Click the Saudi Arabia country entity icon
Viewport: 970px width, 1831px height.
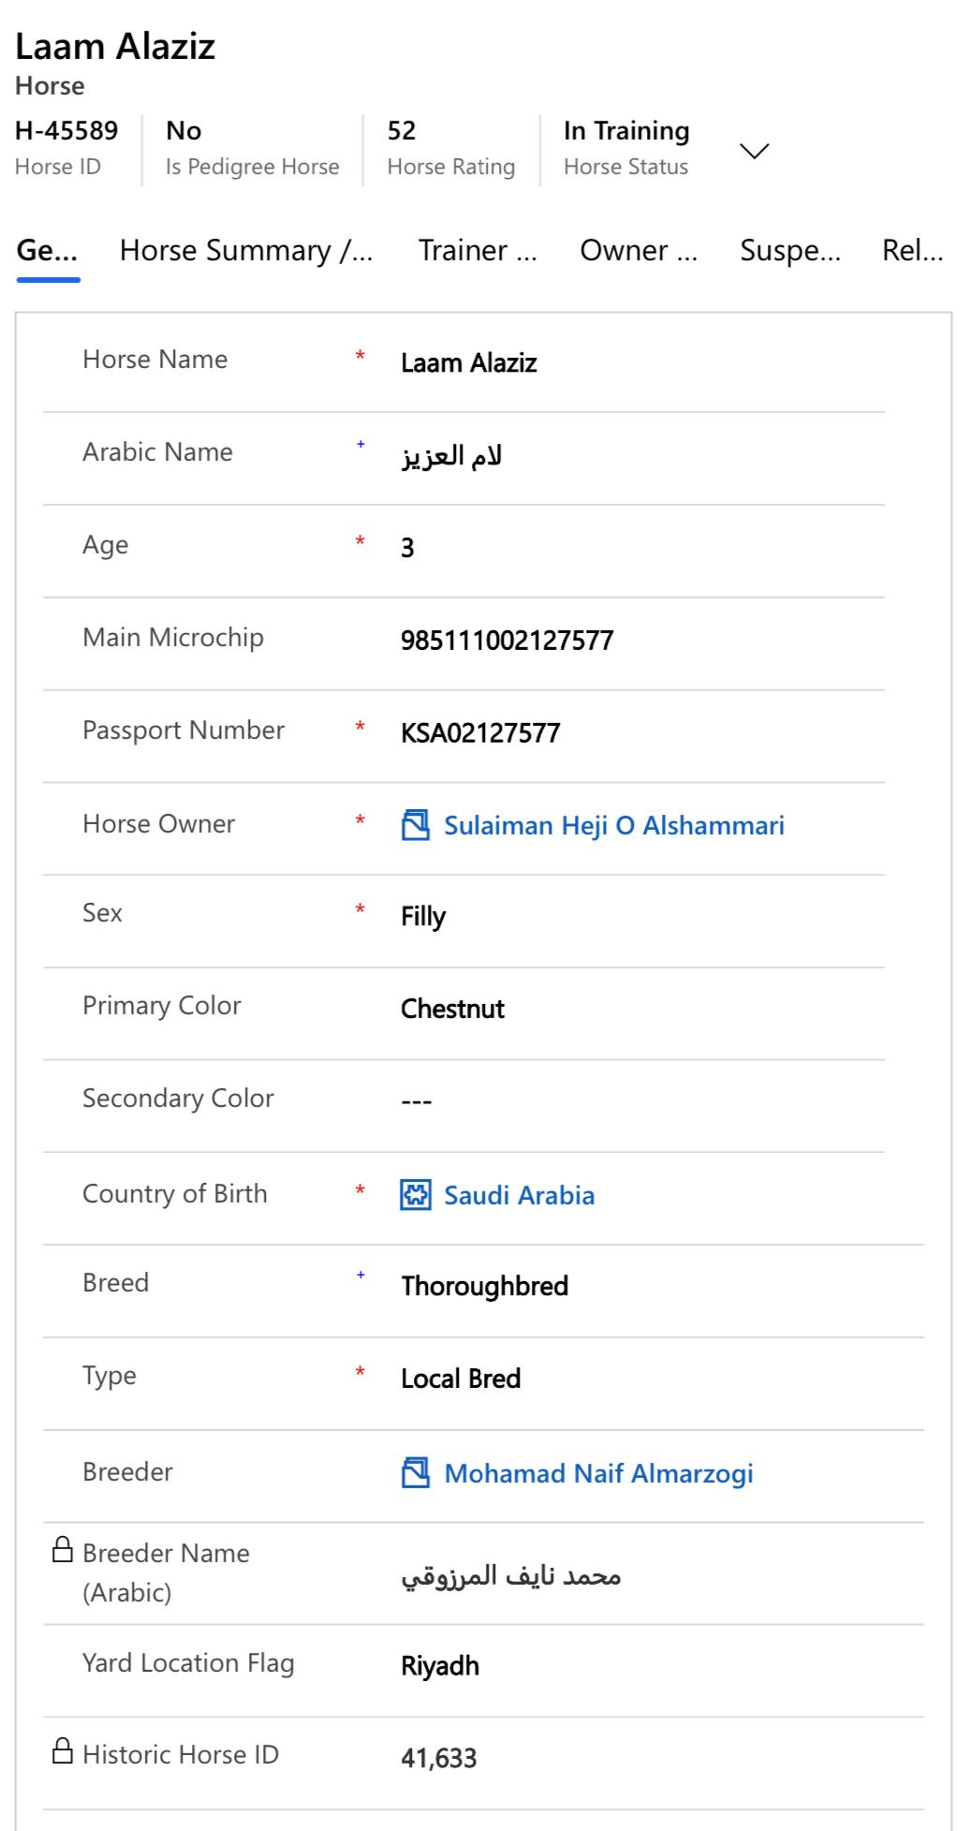pos(415,1195)
